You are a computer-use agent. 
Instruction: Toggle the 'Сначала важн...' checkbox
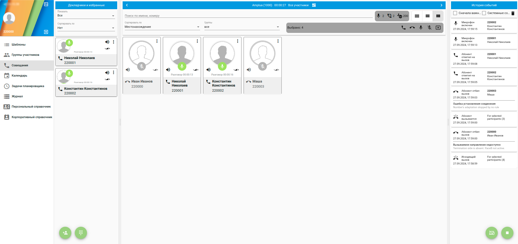click(455, 13)
